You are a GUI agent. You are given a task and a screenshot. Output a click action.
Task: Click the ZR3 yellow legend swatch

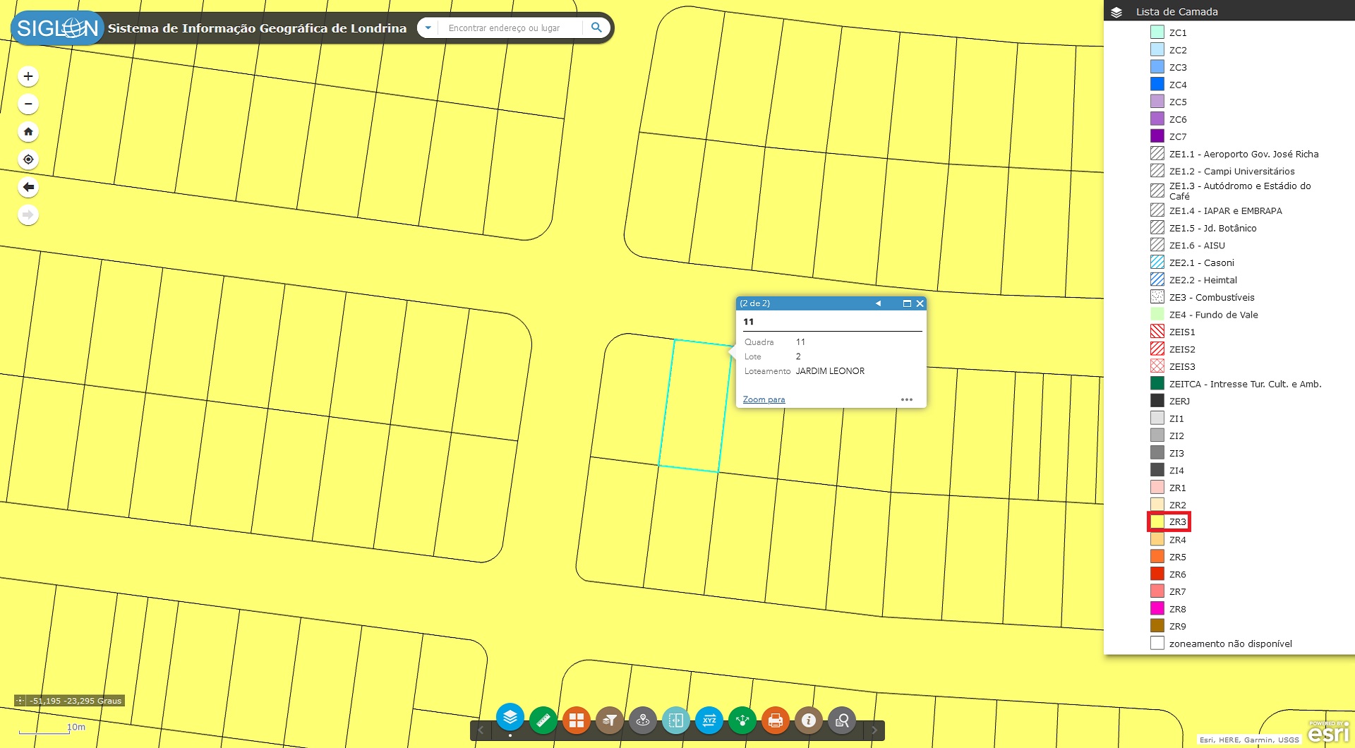1157,522
